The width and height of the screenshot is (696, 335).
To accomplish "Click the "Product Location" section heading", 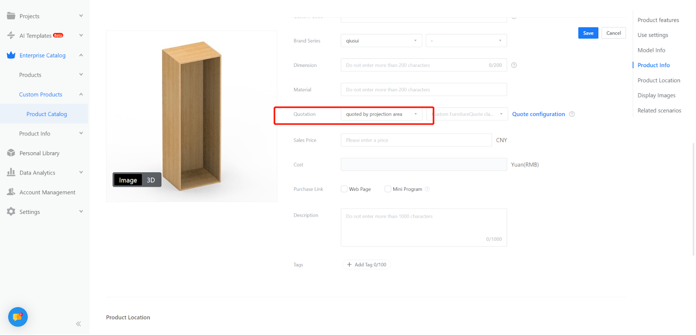I will [x=128, y=318].
